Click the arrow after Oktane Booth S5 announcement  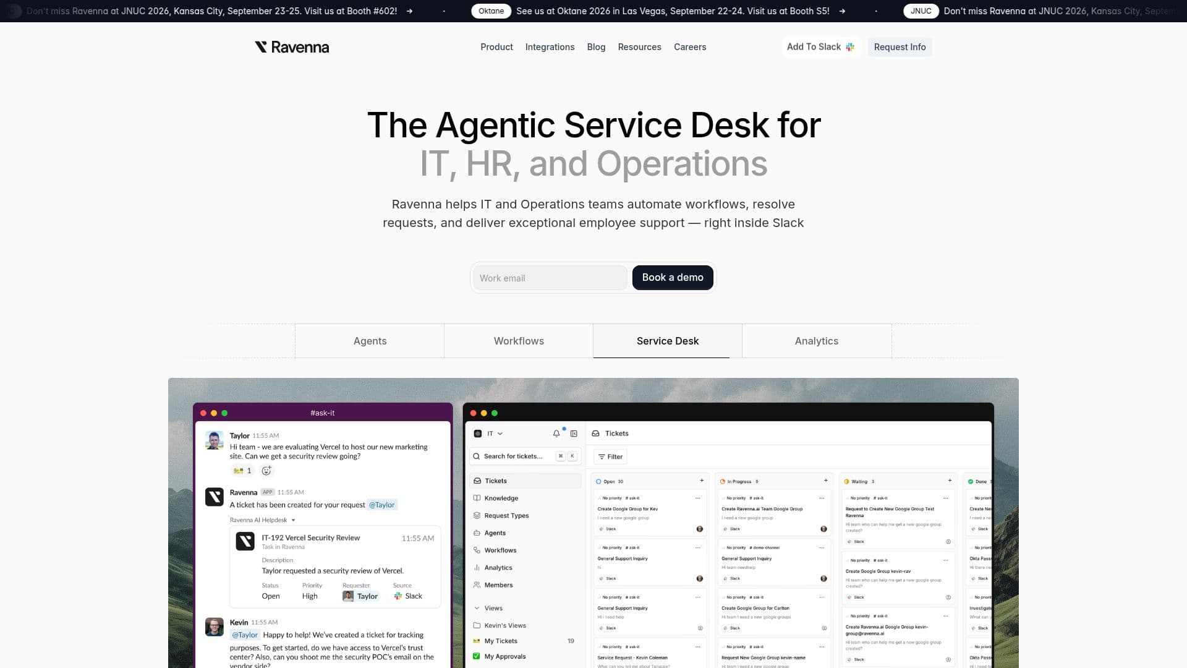click(x=842, y=11)
